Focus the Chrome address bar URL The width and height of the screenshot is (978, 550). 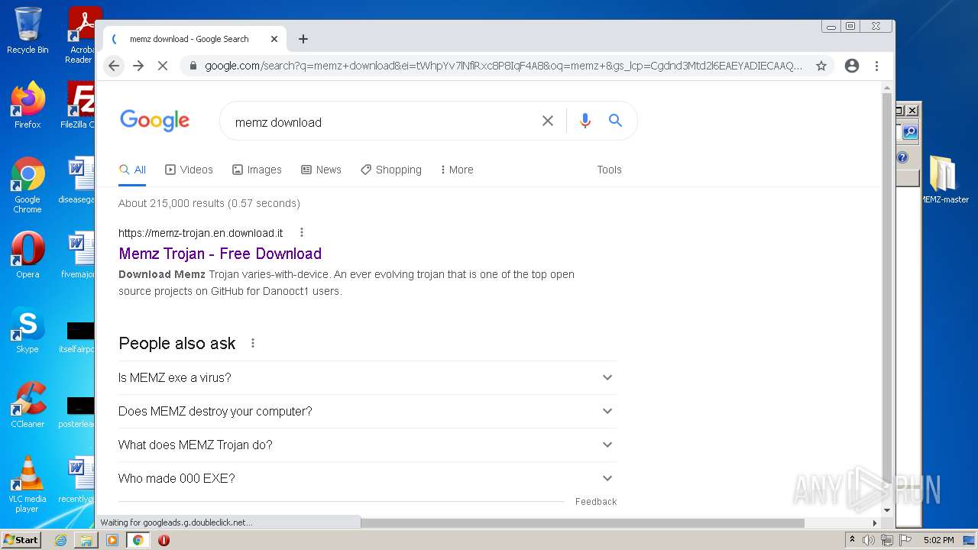pos(504,66)
